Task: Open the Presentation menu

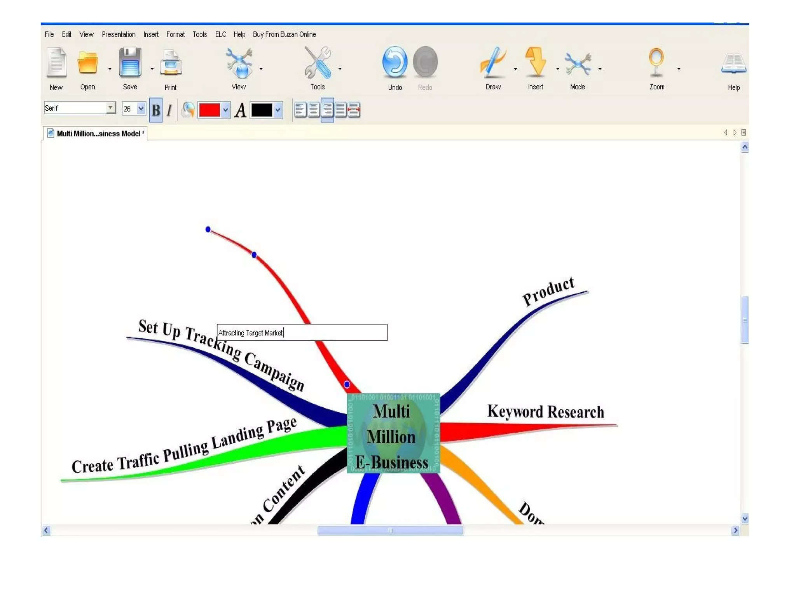Action: click(x=119, y=35)
